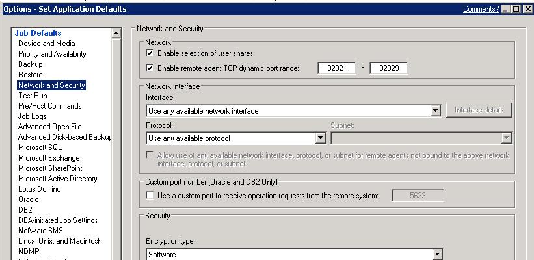The image size is (534, 260).
Task: Uncheck Enable remote agent TCP dynamic port range
Action: click(x=150, y=68)
